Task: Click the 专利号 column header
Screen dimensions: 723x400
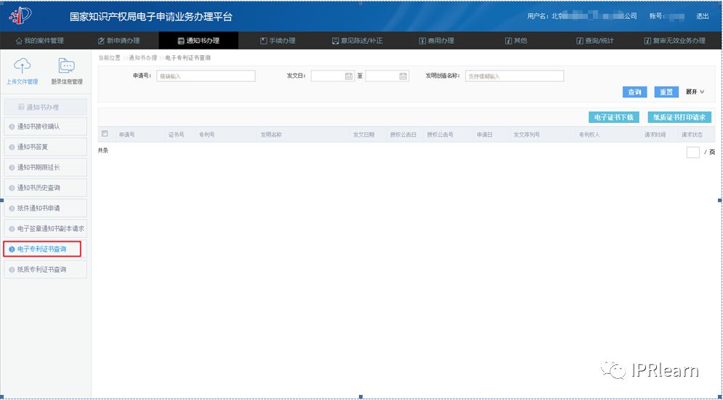Action: [x=206, y=135]
